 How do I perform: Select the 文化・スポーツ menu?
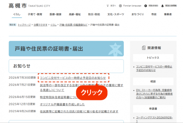pos(116,14)
